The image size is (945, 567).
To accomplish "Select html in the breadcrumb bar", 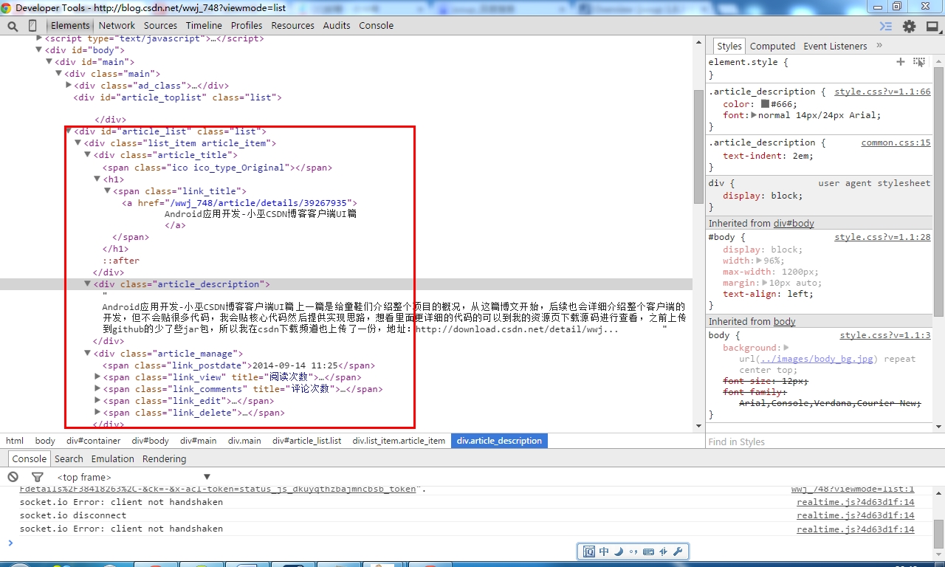I will coord(15,441).
